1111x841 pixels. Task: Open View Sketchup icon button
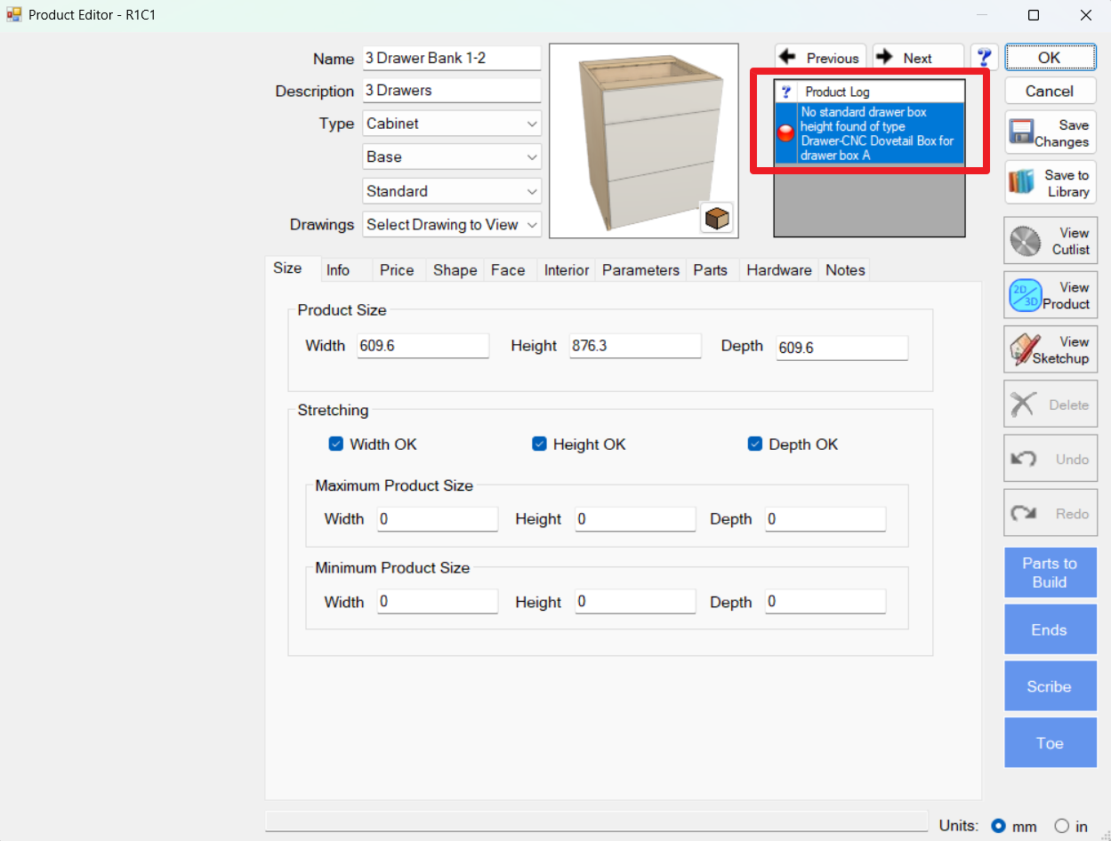pos(1025,349)
